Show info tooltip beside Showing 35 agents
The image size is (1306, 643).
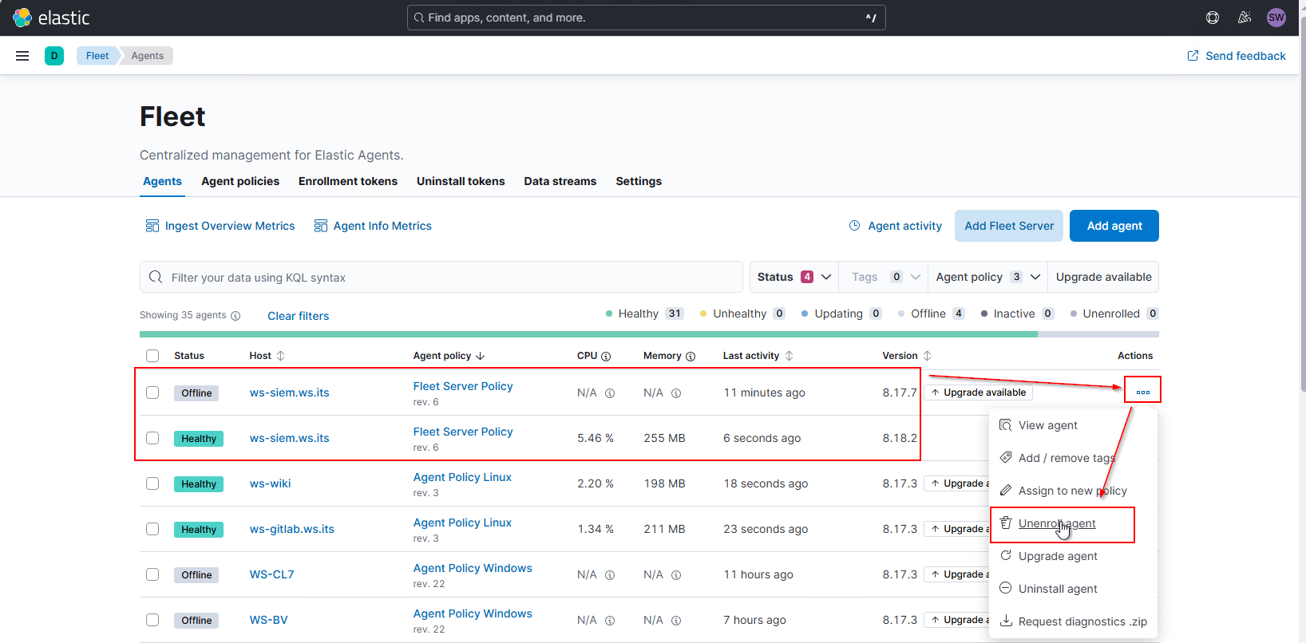tap(235, 316)
